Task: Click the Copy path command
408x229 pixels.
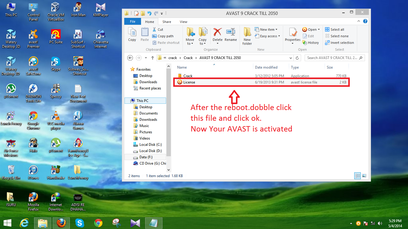Action: tap(163, 36)
